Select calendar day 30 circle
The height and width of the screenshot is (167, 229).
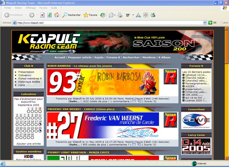pos(32,138)
